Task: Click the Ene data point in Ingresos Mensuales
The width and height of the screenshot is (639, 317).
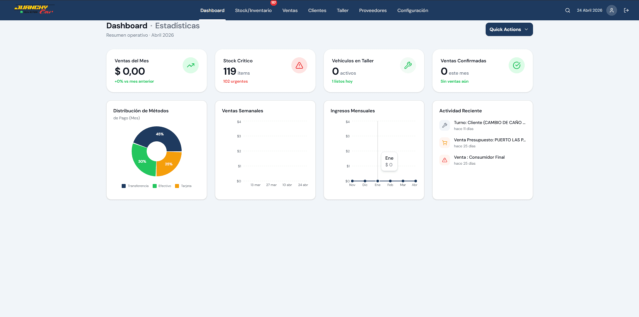Action: point(378,181)
